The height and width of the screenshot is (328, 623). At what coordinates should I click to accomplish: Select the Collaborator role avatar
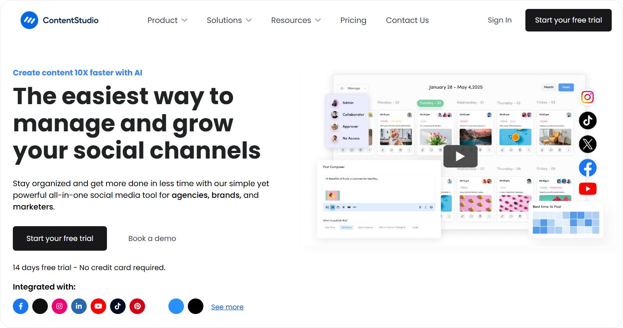click(334, 115)
